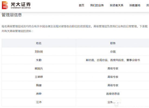Select the name 刘秋明 in table
This screenshot has height=108, width=149.
pyautogui.click(x=39, y=52)
